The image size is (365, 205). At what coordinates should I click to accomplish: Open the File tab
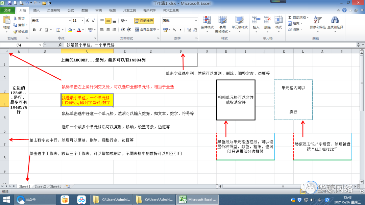pos(7,10)
